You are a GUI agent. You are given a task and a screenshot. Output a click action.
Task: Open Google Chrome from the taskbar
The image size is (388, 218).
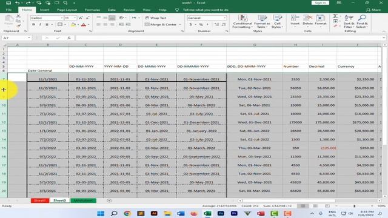point(127,213)
